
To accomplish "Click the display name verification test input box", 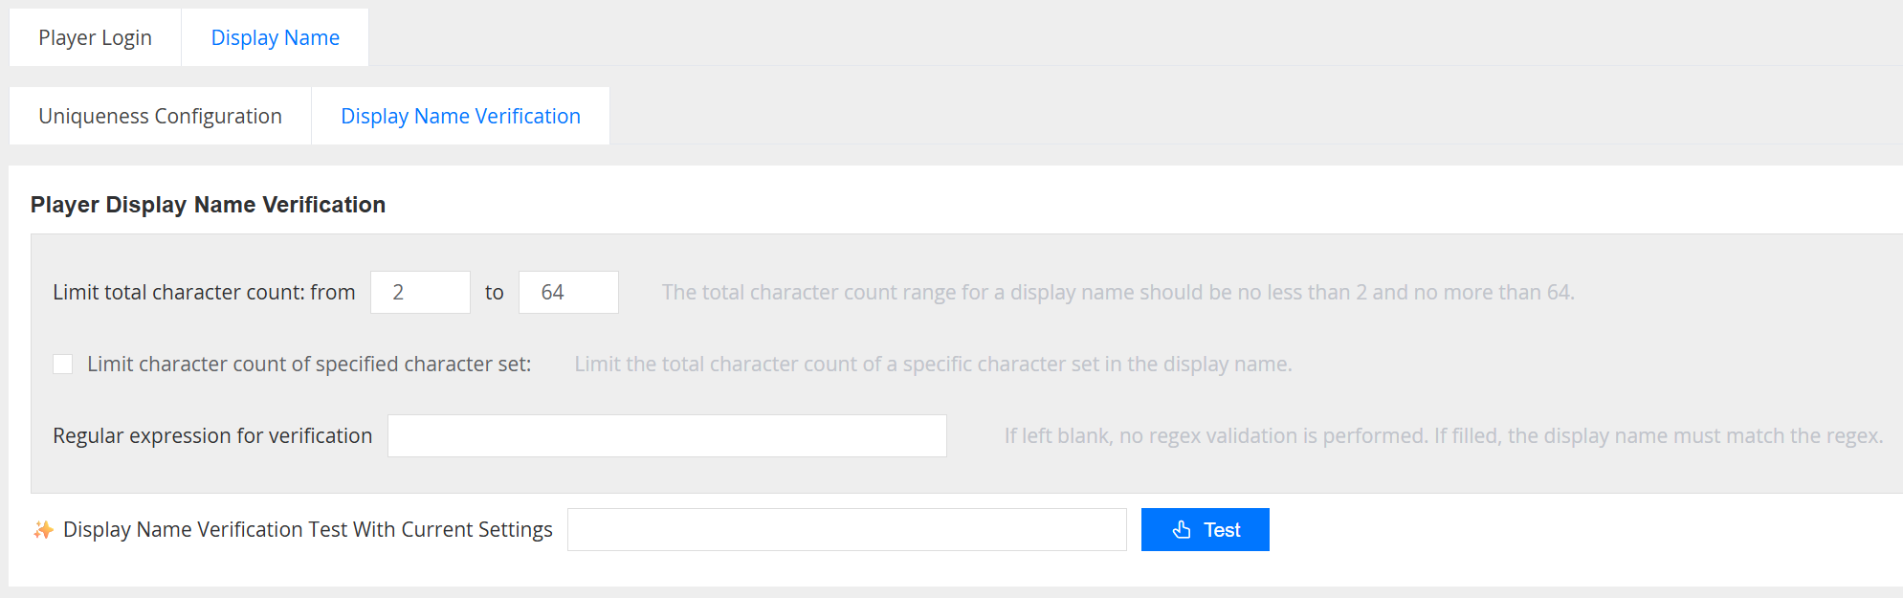I will 847,530.
